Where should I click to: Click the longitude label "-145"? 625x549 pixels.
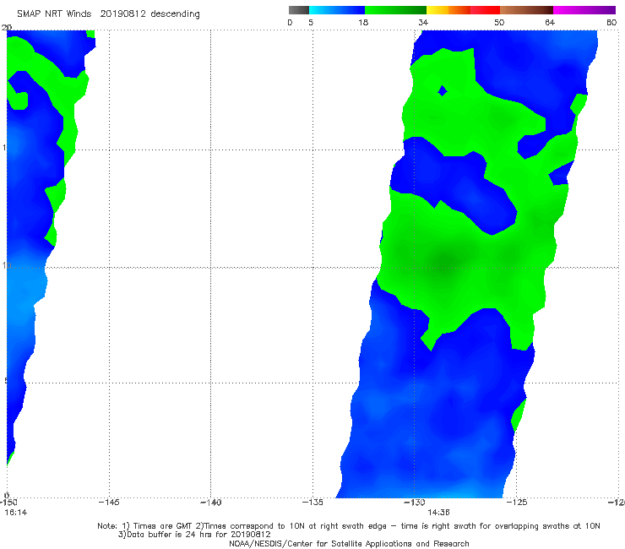click(x=109, y=503)
